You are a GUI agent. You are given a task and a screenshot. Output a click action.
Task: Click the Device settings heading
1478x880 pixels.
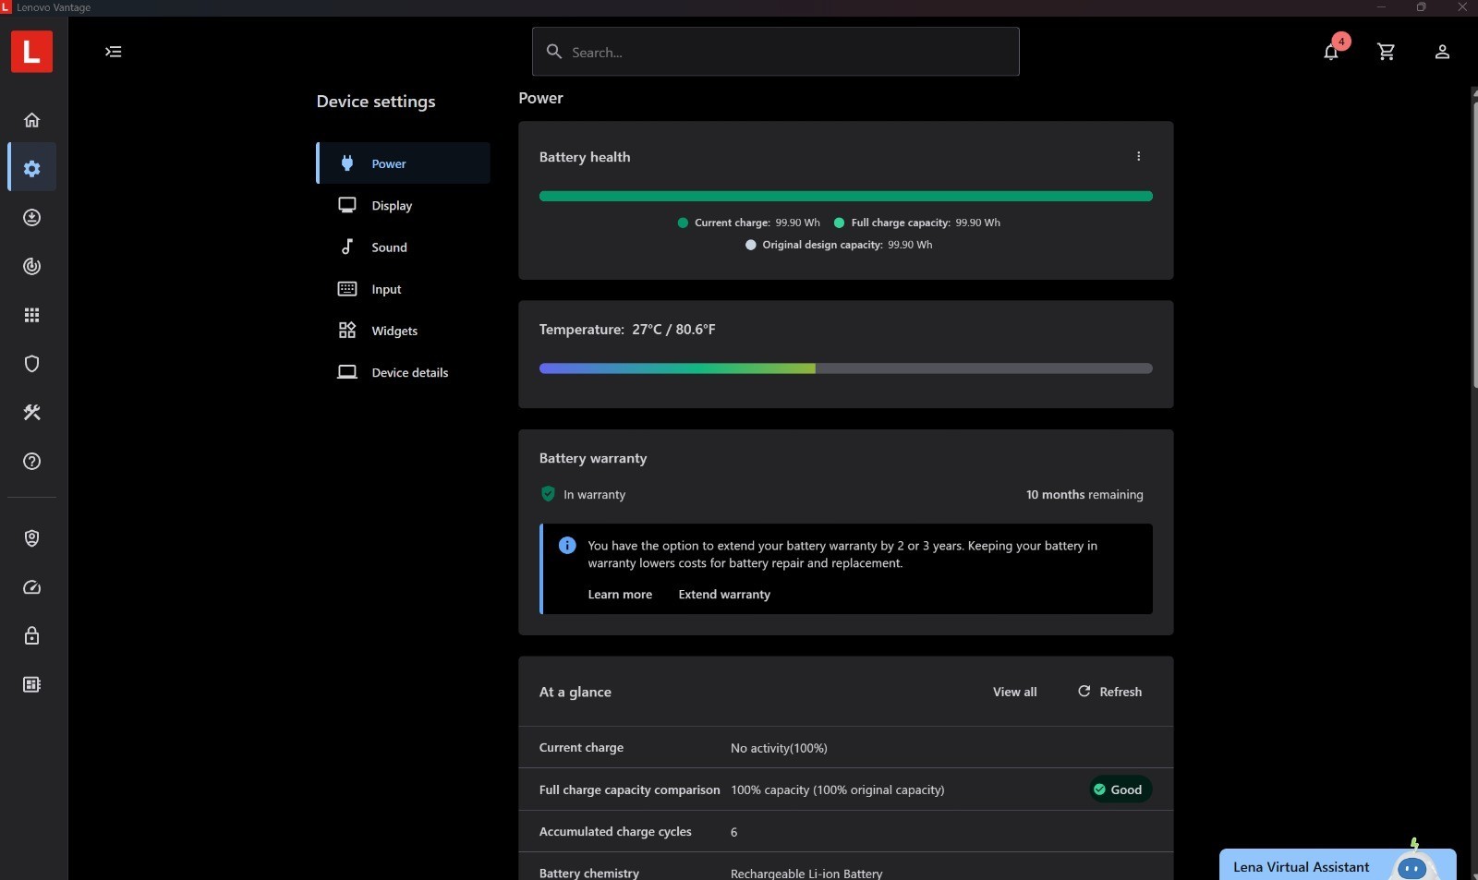pos(376,102)
